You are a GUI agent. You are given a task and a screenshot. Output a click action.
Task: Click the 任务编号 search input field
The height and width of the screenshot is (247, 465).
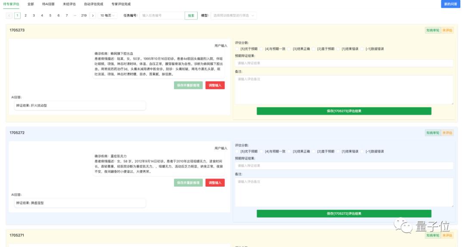pyautogui.click(x=162, y=16)
